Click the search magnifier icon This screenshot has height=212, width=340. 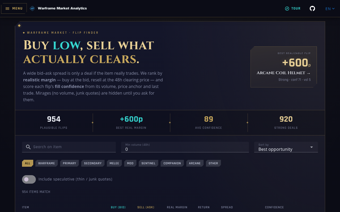tap(28, 147)
